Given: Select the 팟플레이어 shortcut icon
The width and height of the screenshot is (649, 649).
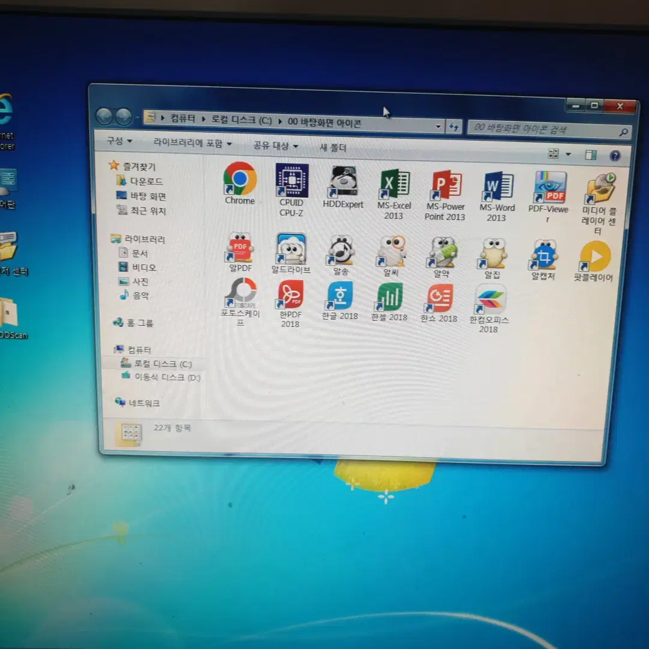Looking at the screenshot, I should tap(594, 261).
